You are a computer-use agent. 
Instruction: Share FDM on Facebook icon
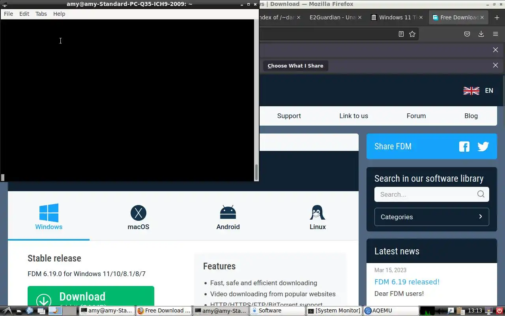464,147
